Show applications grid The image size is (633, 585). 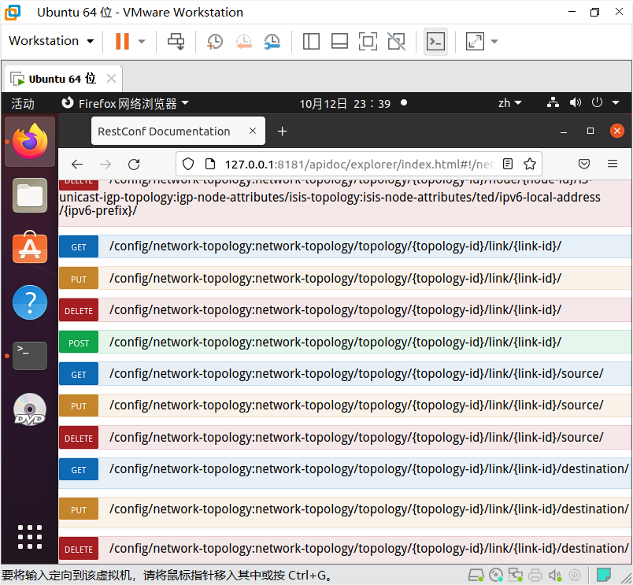coord(30,537)
